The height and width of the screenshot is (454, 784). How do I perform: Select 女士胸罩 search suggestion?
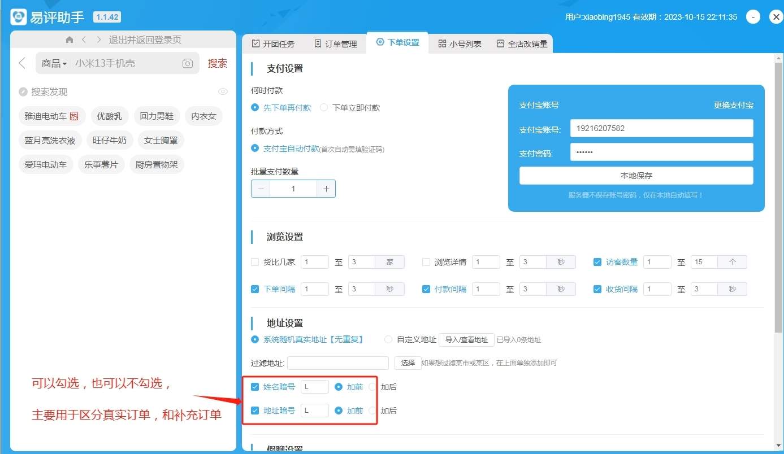pyautogui.click(x=161, y=140)
